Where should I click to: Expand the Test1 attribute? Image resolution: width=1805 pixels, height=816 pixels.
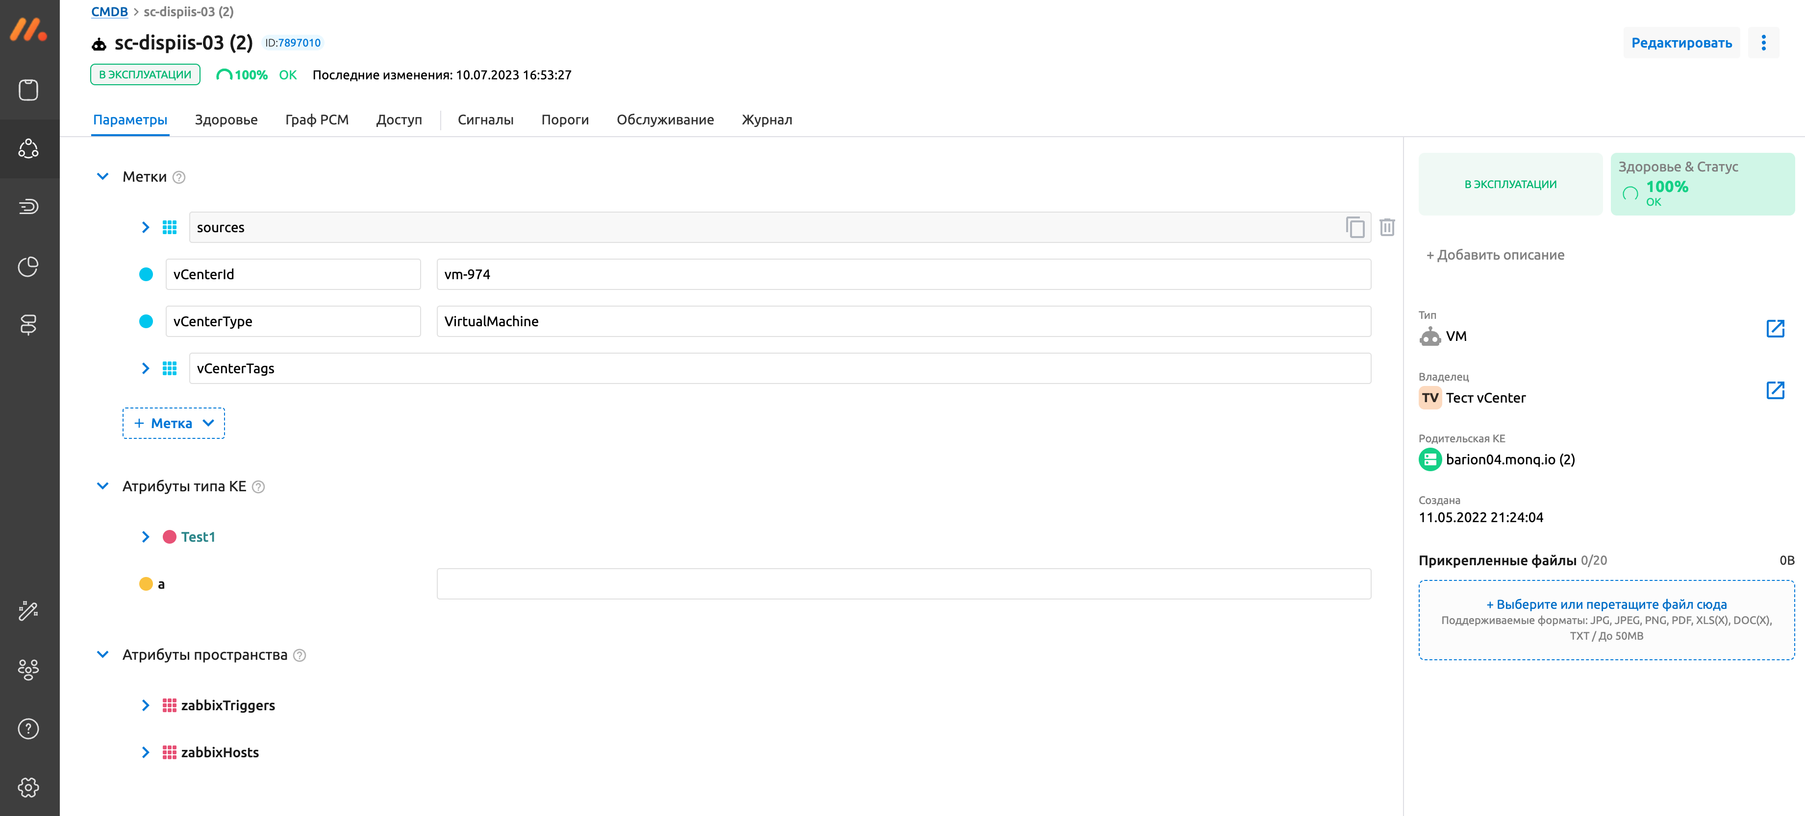point(145,537)
